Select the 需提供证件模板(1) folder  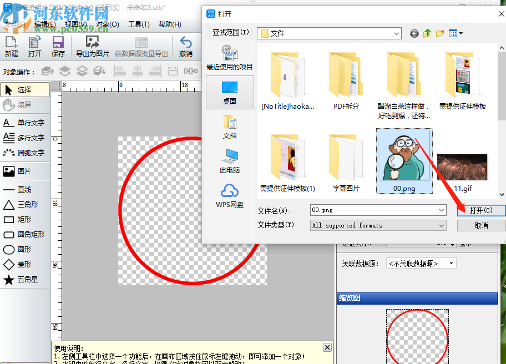(287, 163)
